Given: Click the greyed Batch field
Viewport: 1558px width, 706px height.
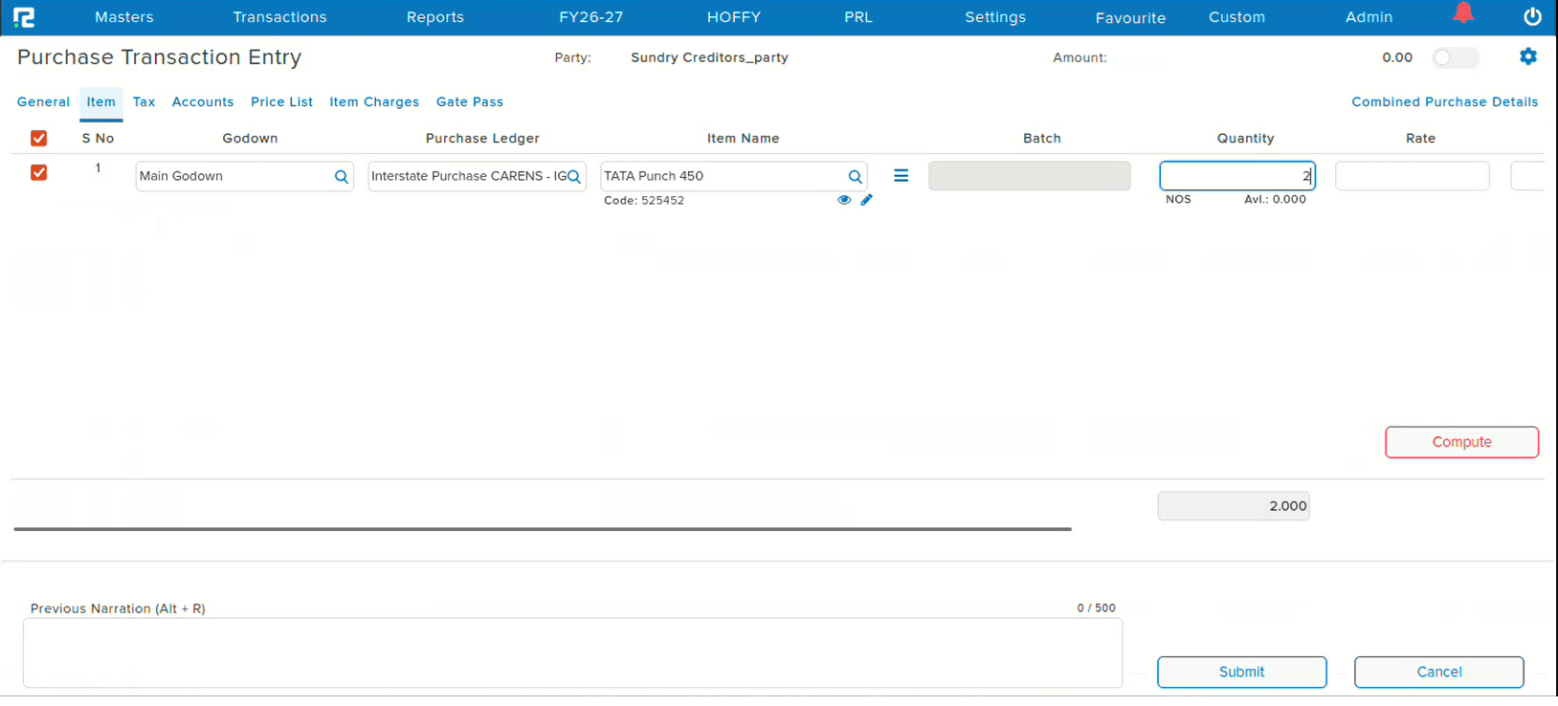Looking at the screenshot, I should click(x=1030, y=176).
